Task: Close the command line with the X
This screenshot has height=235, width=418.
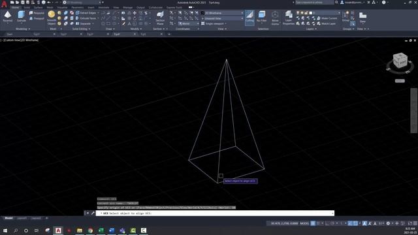Action: tap(88, 213)
